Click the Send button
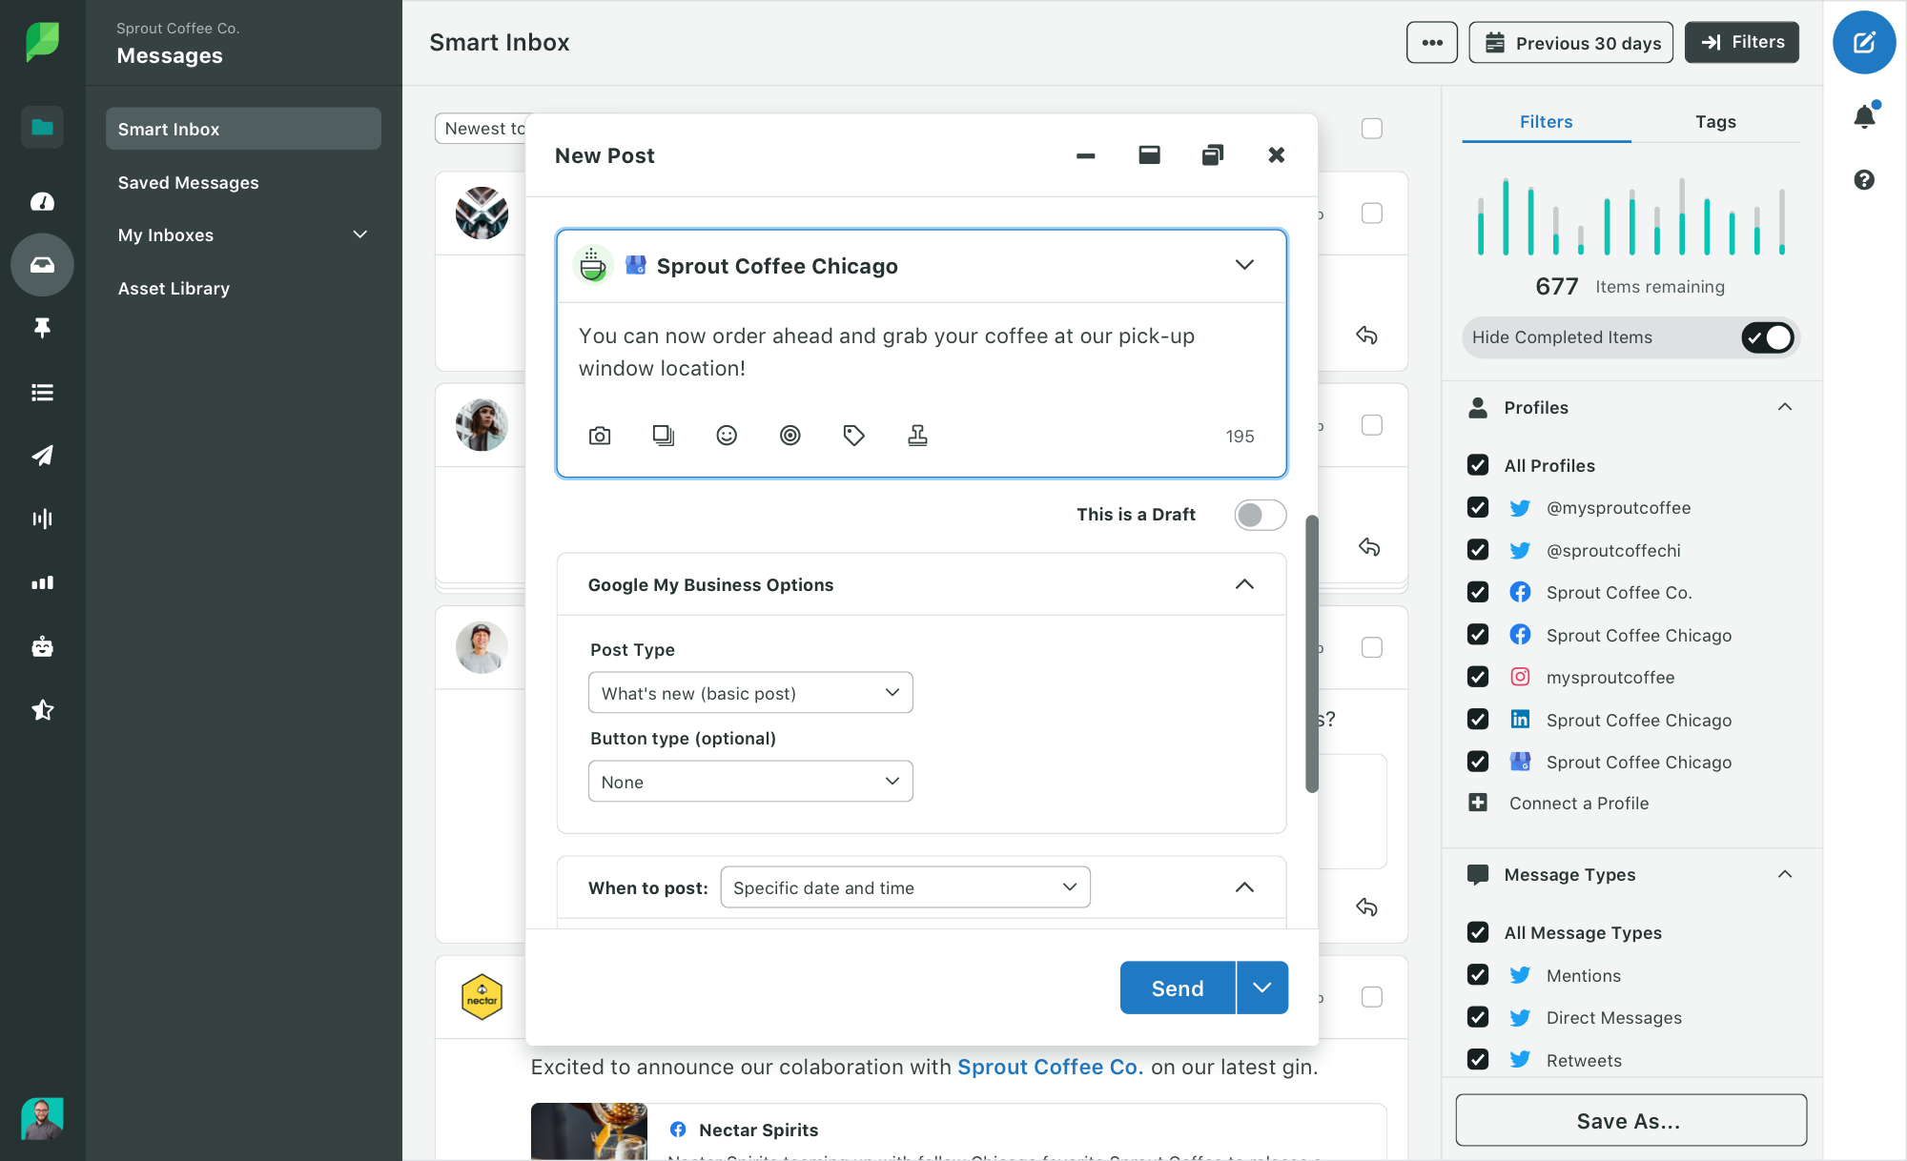This screenshot has width=1907, height=1161. click(x=1178, y=988)
